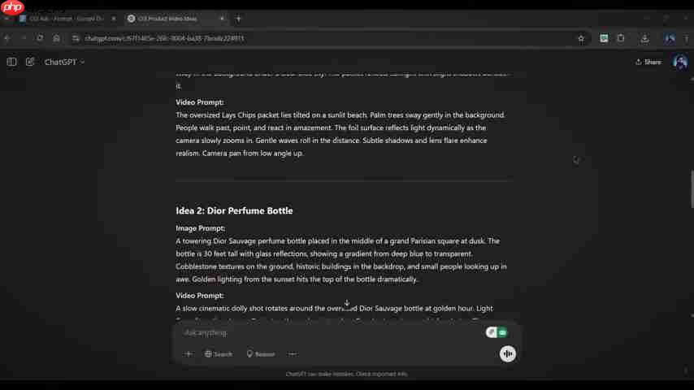Toggle the ChatGPT sidebar panel icon
This screenshot has height=390, width=694.
(x=11, y=62)
